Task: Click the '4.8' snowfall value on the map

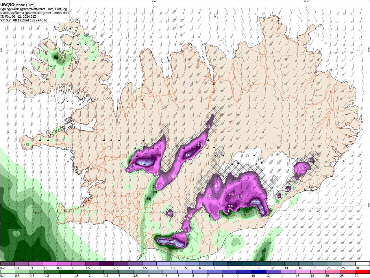Action: click(142, 164)
